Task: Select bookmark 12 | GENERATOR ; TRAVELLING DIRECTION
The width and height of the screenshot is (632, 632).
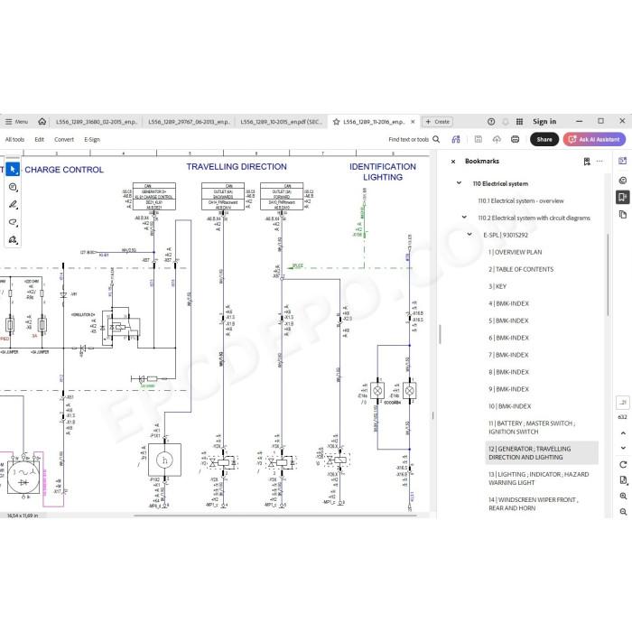Action: pyautogui.click(x=542, y=452)
